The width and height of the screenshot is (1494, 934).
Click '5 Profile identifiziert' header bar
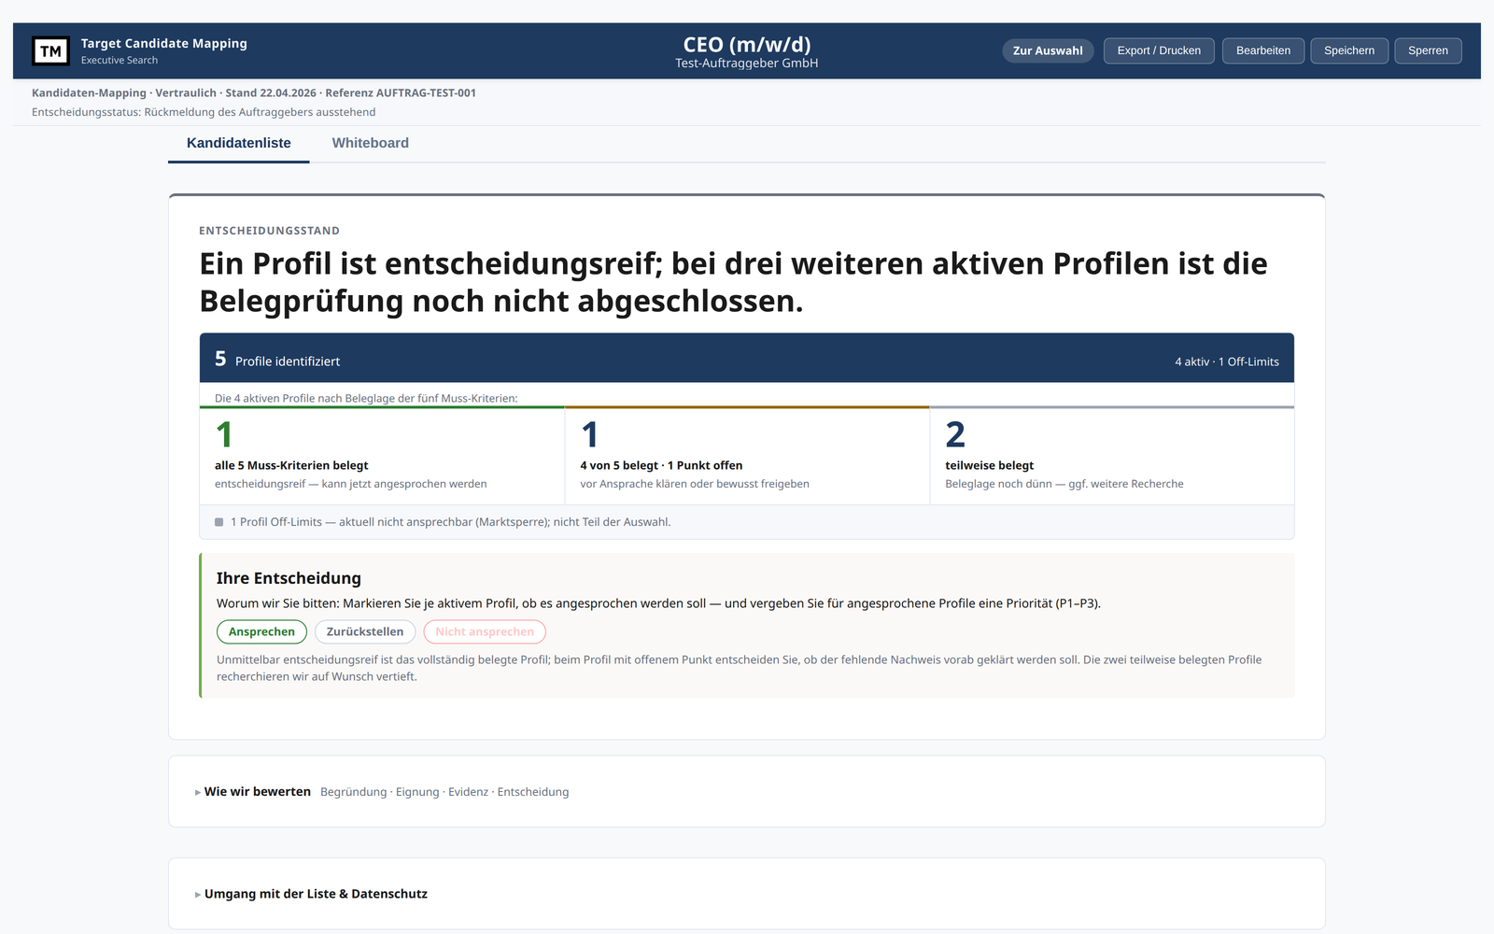pos(747,358)
